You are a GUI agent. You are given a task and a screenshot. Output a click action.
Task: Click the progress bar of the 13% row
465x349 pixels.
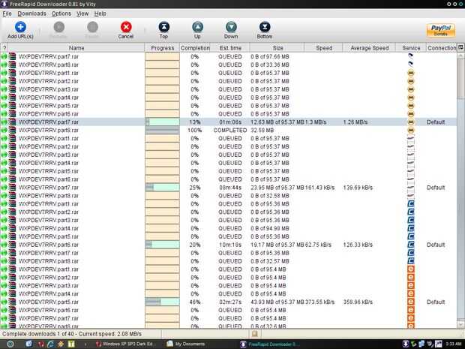[x=162, y=122]
